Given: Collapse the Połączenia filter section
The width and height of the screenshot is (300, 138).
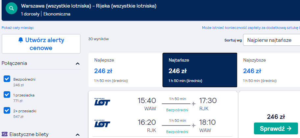Looking at the screenshot, I should (x=78, y=64).
